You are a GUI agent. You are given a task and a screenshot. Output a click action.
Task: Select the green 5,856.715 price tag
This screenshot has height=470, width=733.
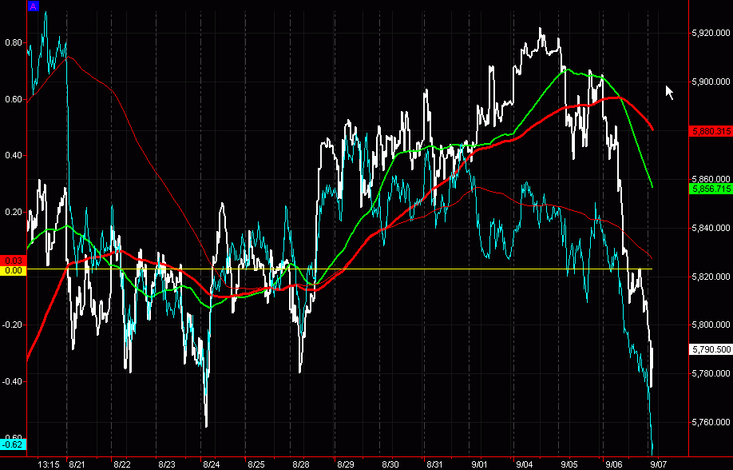(x=711, y=189)
